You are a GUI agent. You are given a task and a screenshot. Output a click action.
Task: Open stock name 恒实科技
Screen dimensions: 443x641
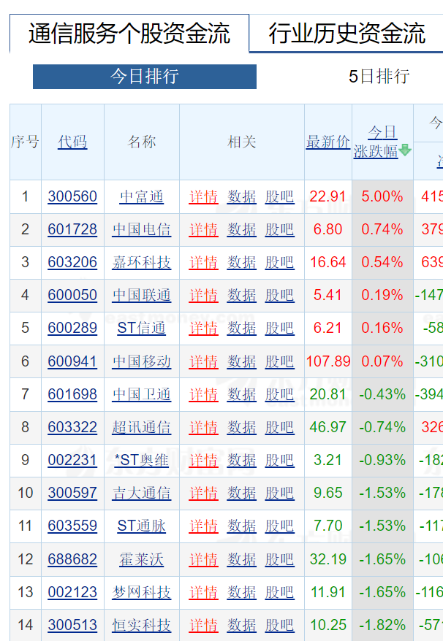tap(142, 625)
